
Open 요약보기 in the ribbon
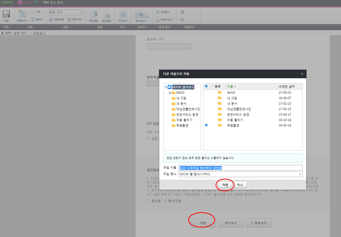tap(163, 12)
